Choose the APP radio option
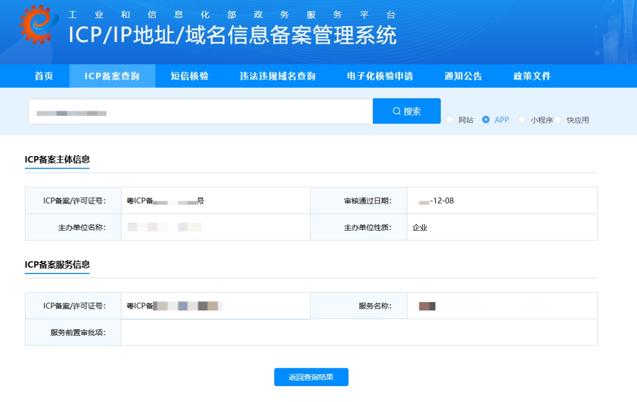Viewport: 637px width, 402px height. coord(486,120)
